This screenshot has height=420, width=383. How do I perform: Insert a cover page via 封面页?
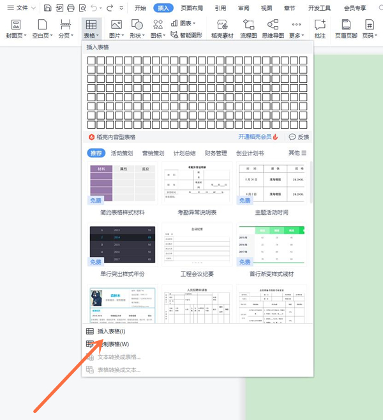click(x=16, y=29)
